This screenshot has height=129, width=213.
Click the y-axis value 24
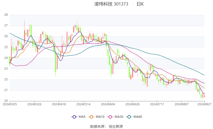tap(6, 58)
